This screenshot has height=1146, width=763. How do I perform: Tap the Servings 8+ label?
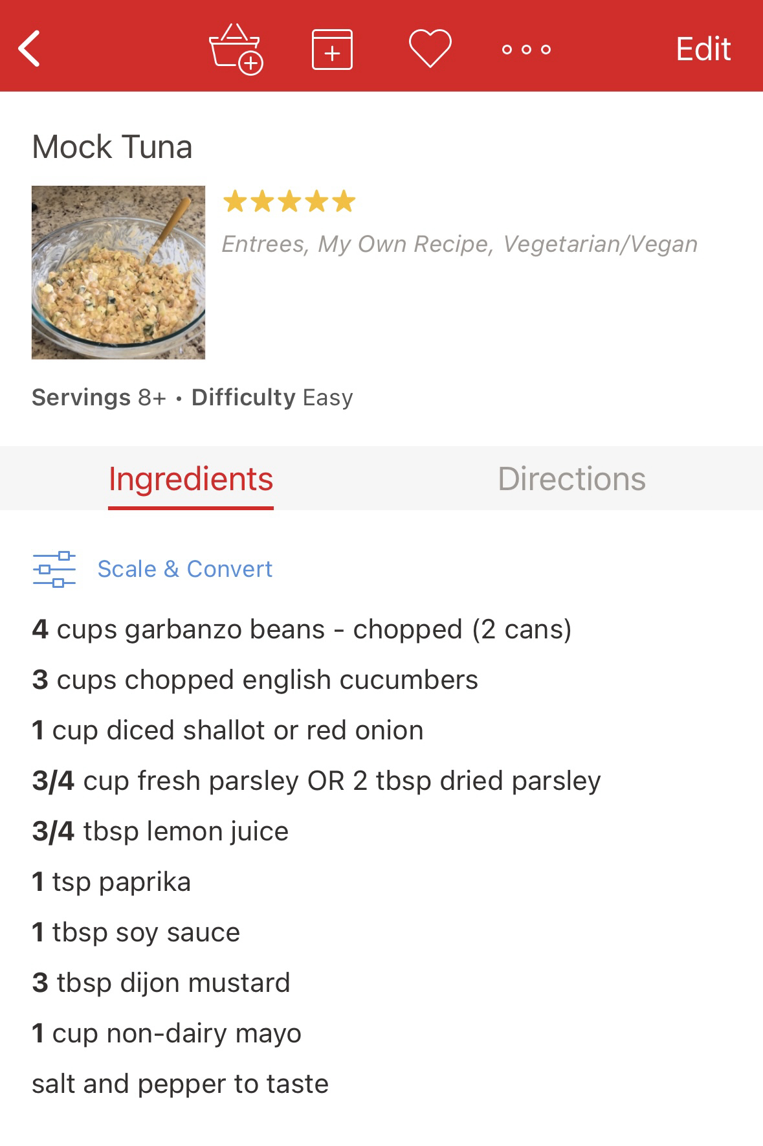[99, 398]
